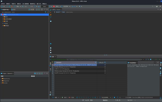Click the red cancel button in the results toolbar
This screenshot has width=162, height=102.
click(x=70, y=97)
